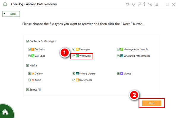Open the shopping cart purchase icon

[x=128, y=4]
